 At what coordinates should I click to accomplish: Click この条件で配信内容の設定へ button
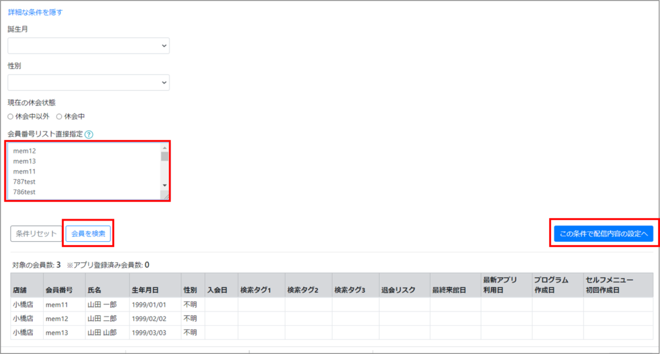coord(603,233)
